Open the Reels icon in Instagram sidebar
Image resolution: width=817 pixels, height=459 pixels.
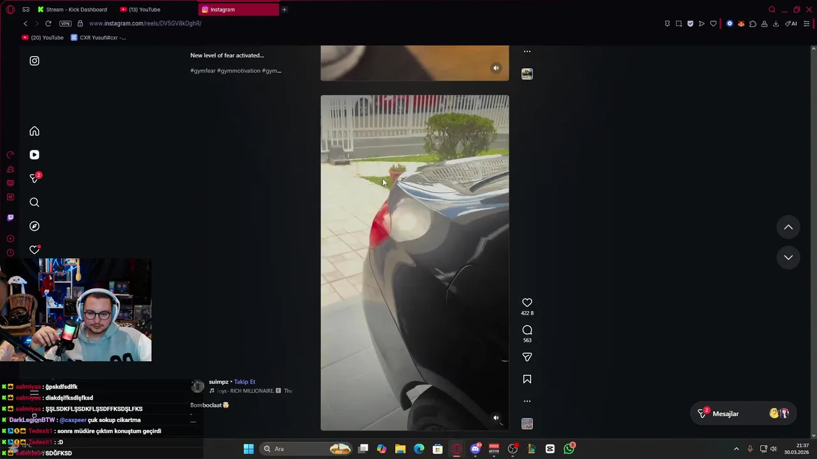pyautogui.click(x=34, y=155)
